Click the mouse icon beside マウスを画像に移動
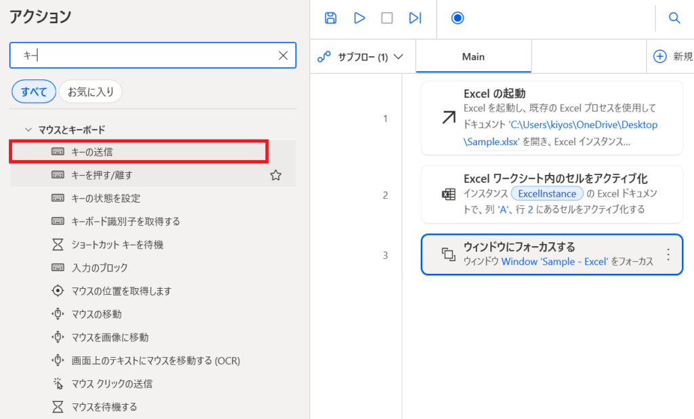 (58, 336)
